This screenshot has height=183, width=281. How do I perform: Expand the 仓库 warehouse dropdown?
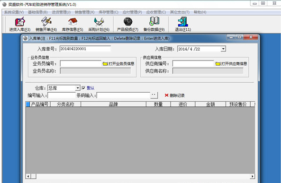[77, 88]
